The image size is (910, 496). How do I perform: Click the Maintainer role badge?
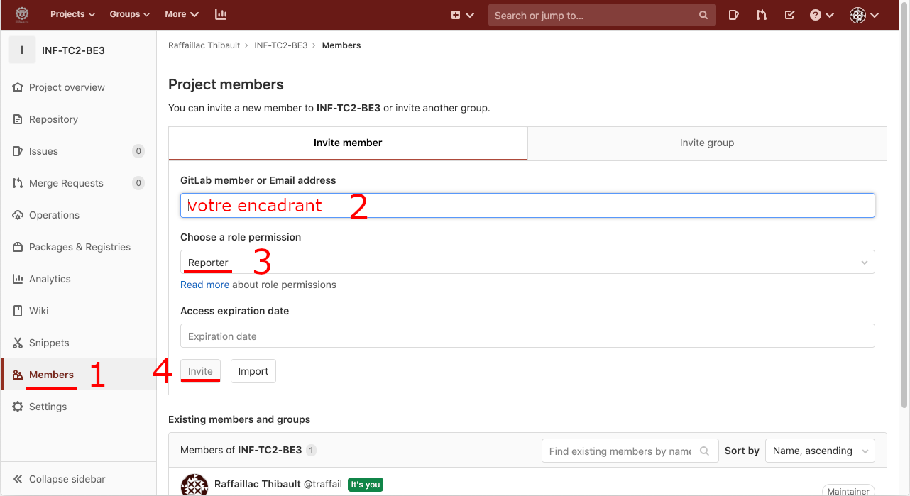(x=848, y=491)
